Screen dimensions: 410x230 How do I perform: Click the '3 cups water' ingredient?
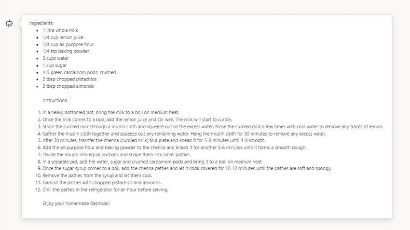(55, 58)
